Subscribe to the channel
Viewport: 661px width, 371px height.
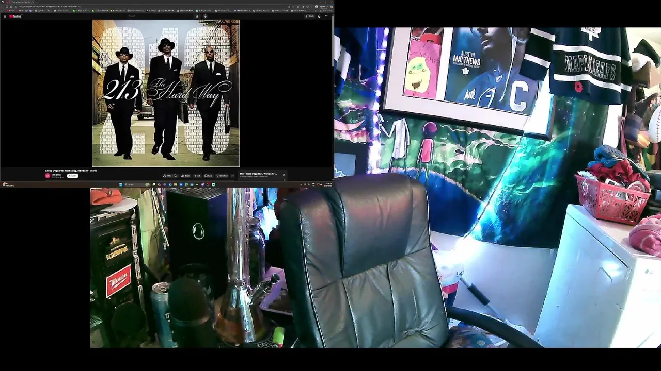pos(73,176)
